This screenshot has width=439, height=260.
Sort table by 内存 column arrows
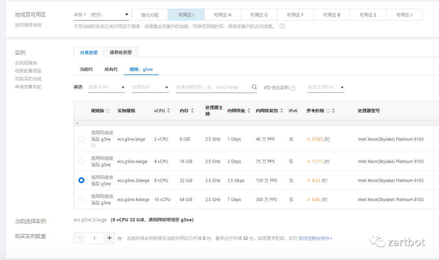click(192, 111)
